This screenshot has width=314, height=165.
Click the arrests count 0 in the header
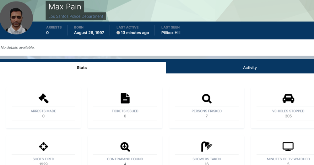47,33
